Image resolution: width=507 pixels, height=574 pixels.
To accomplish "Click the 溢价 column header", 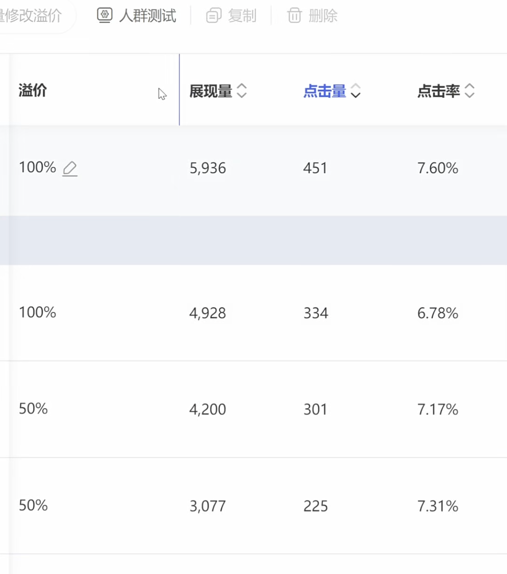I will tap(33, 90).
